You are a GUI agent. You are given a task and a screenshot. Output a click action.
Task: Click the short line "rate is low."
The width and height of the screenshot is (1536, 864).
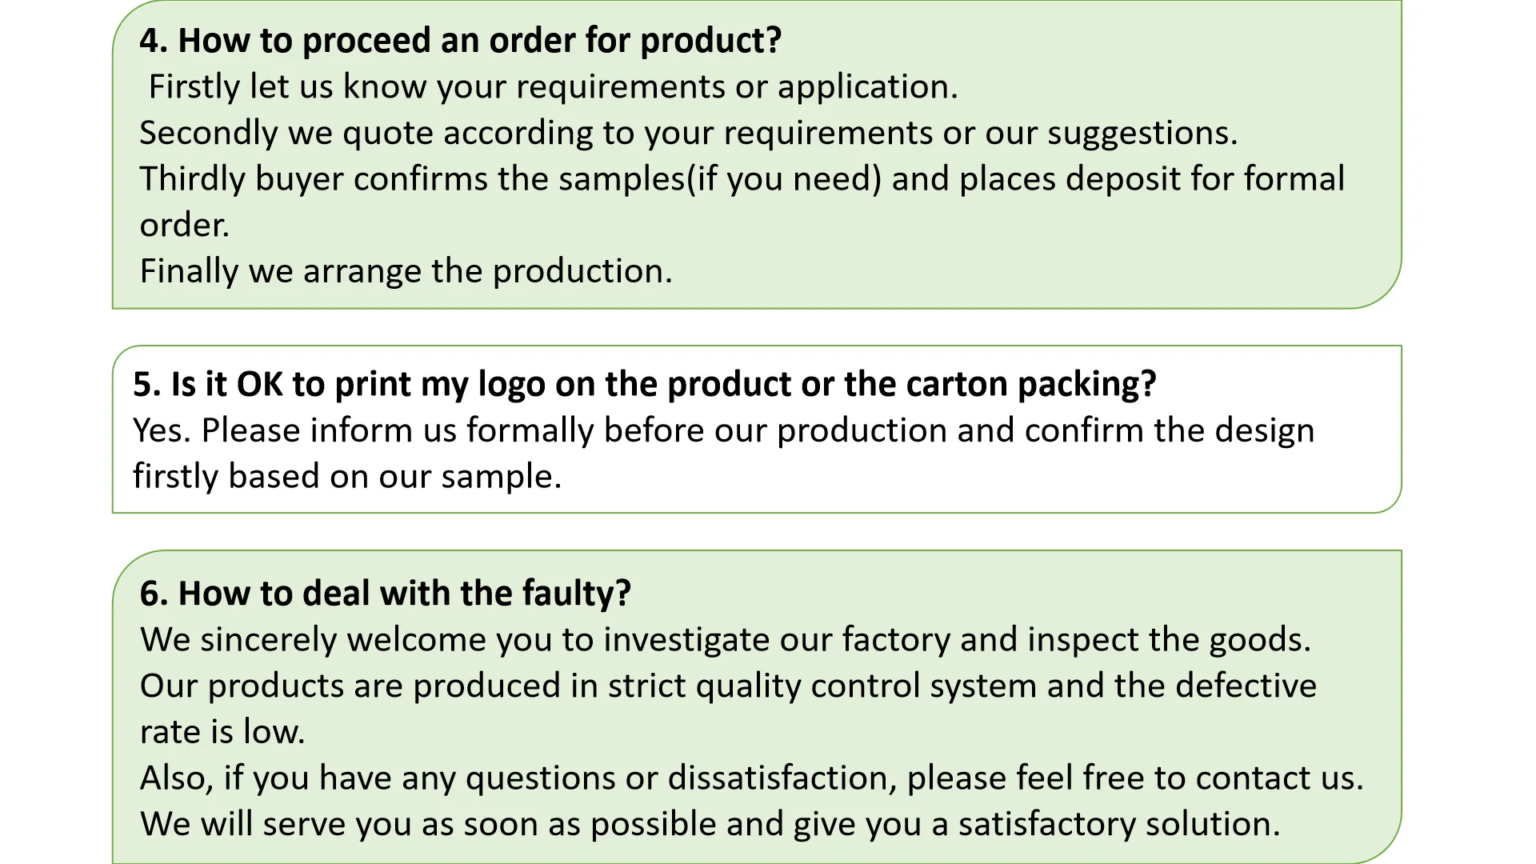pos(222,732)
